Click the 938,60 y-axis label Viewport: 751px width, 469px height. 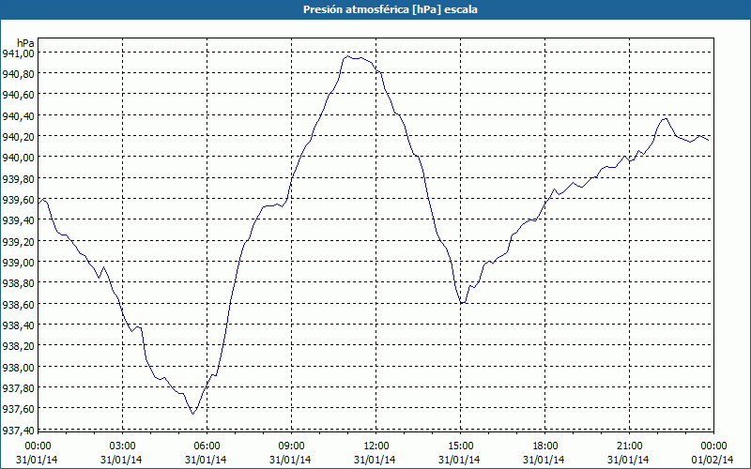click(x=18, y=304)
